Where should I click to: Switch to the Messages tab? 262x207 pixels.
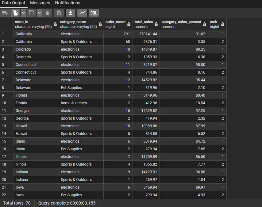(40, 3)
